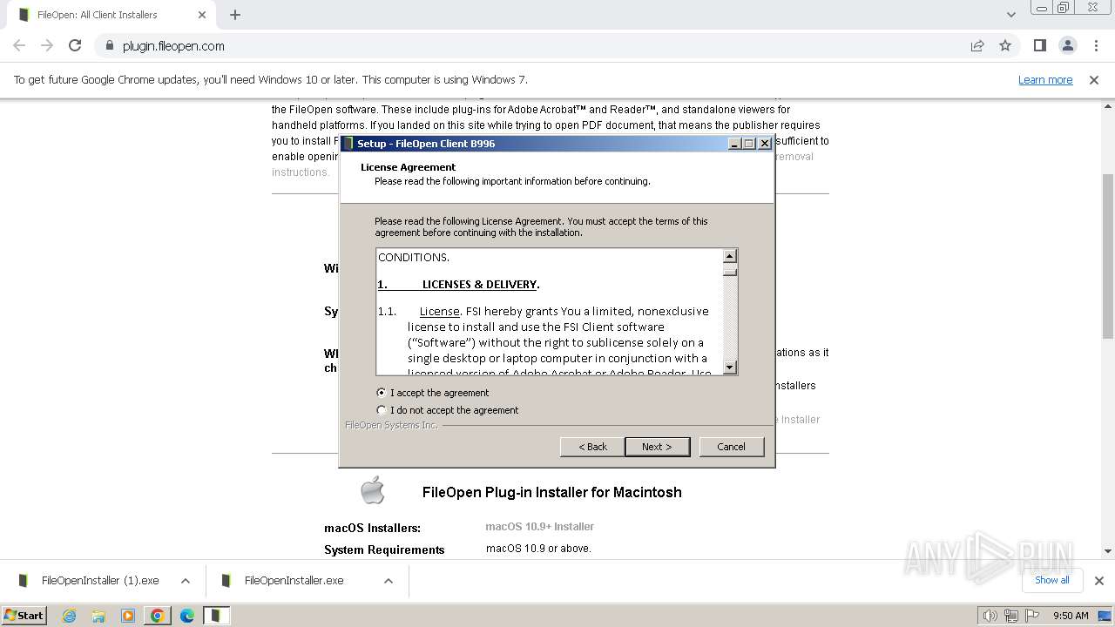1115x627 pixels.
Task: Click the page vertical scrollbar thumb
Action: 1108,255
